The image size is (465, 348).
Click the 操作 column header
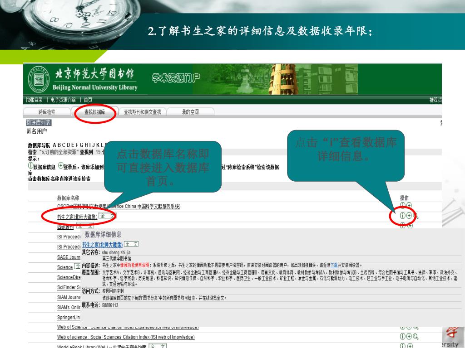click(404, 198)
